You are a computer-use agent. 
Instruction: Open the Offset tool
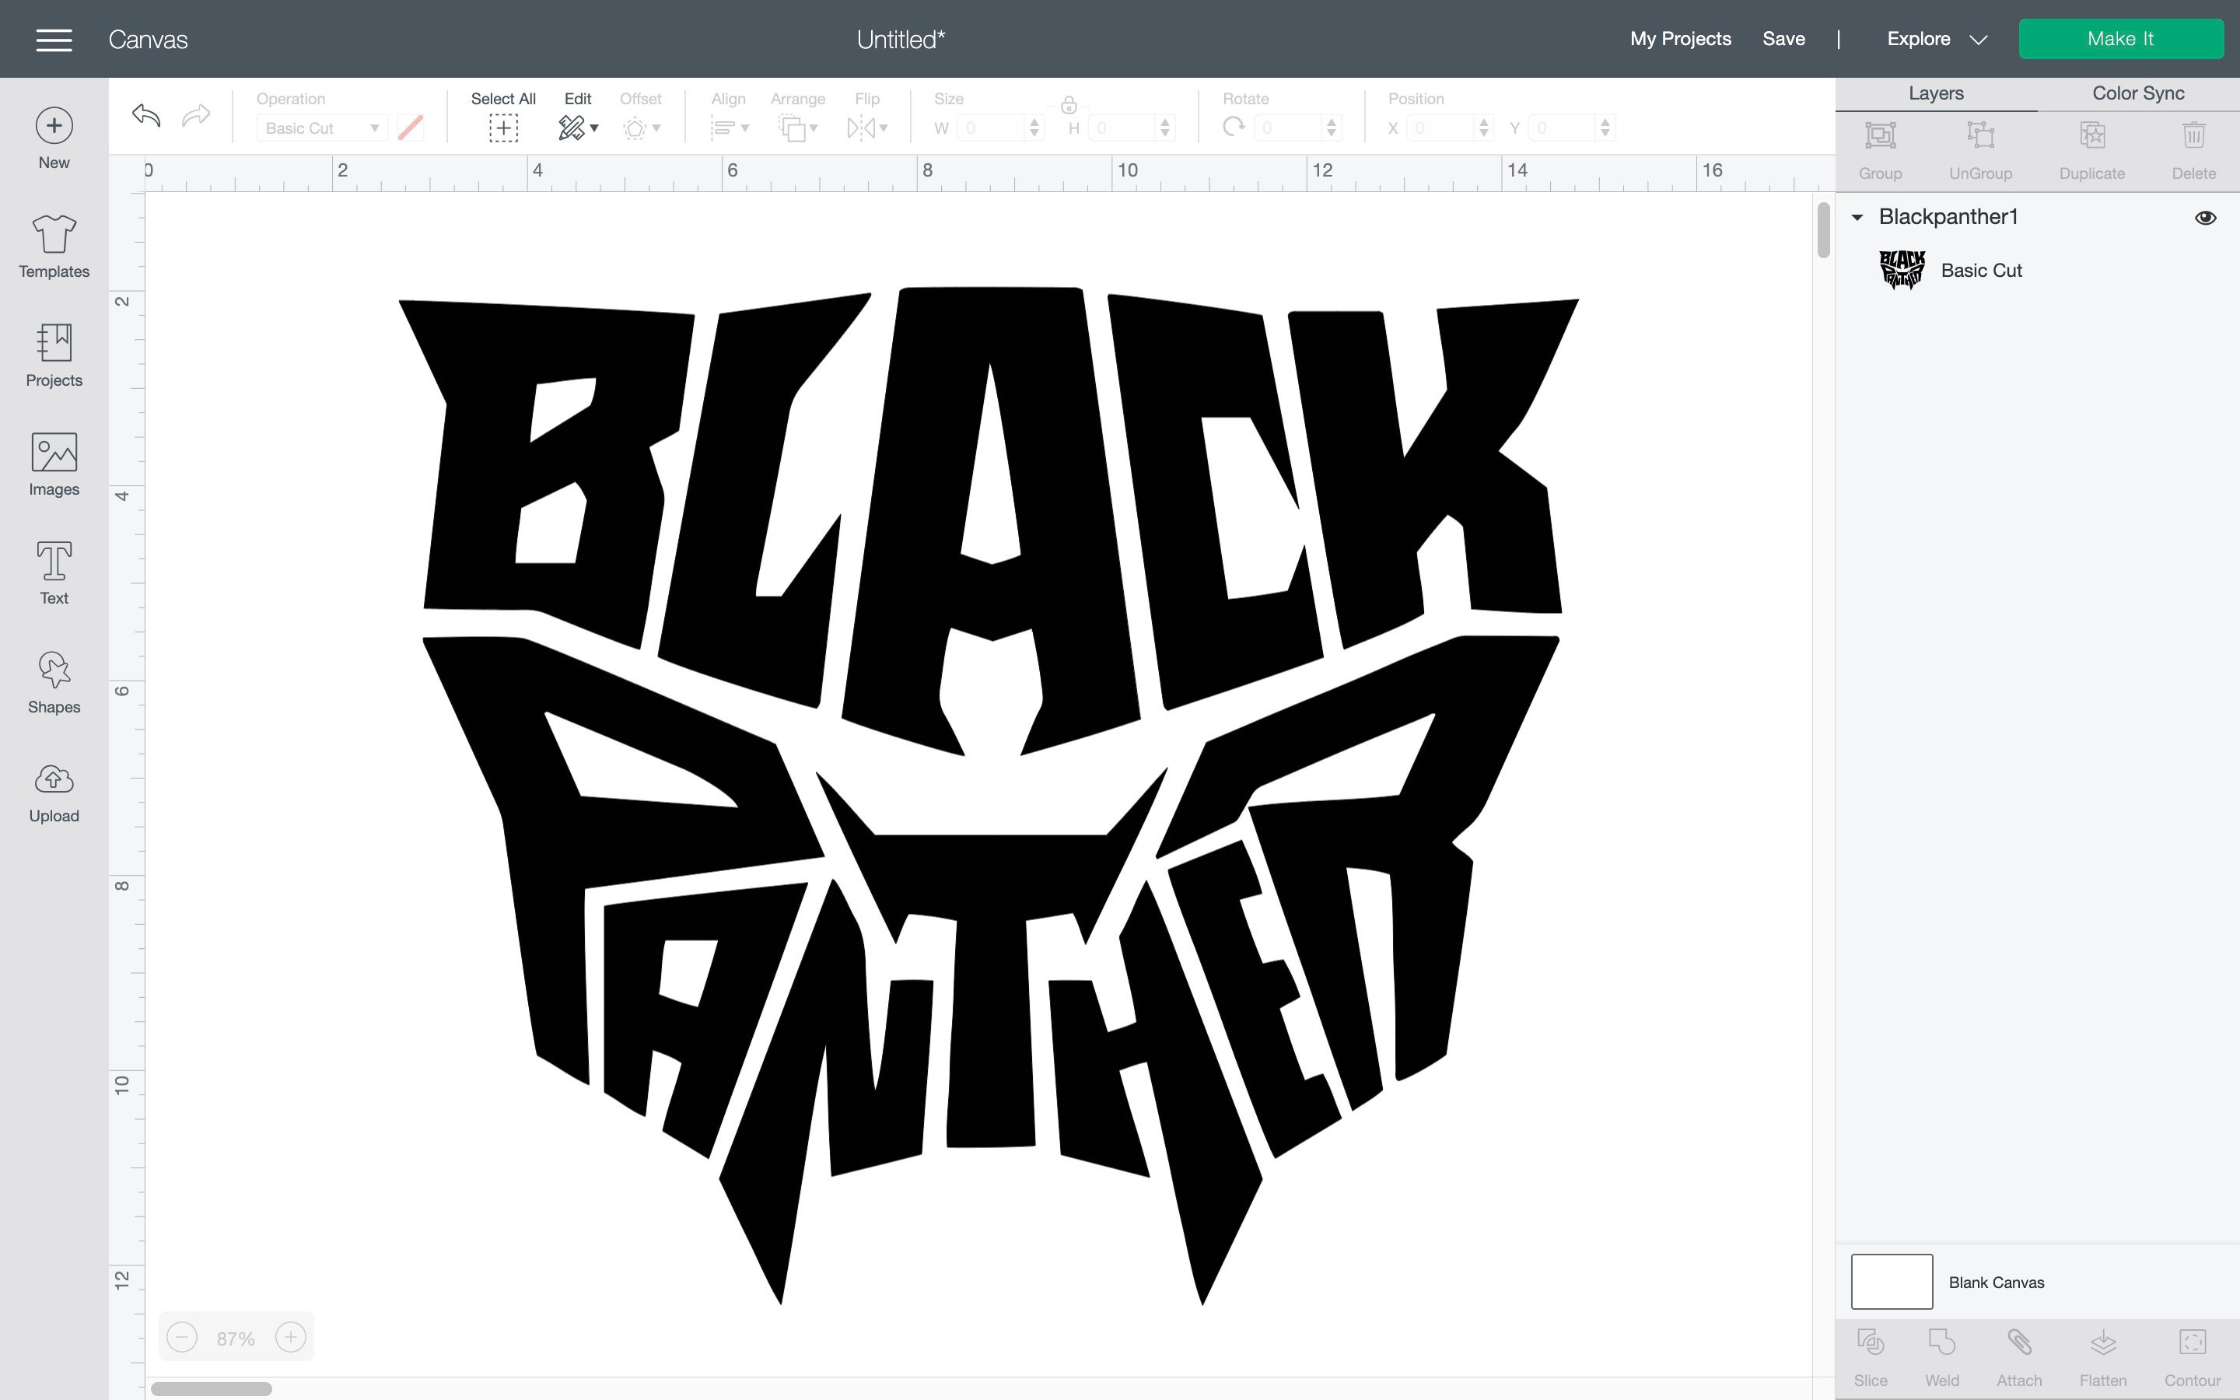tap(641, 128)
